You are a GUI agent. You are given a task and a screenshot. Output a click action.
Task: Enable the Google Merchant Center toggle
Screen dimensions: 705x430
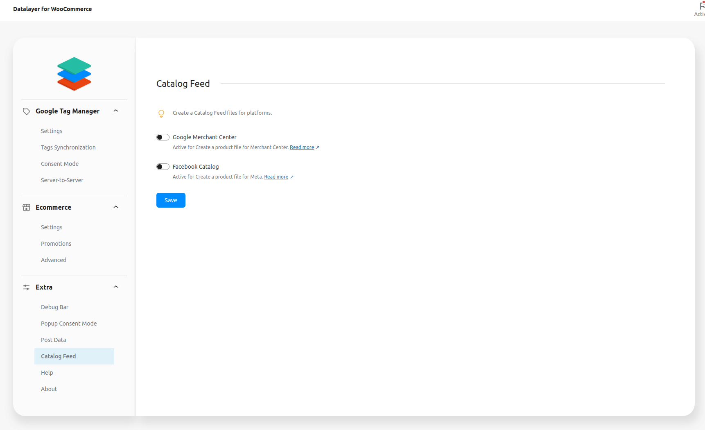[163, 137]
